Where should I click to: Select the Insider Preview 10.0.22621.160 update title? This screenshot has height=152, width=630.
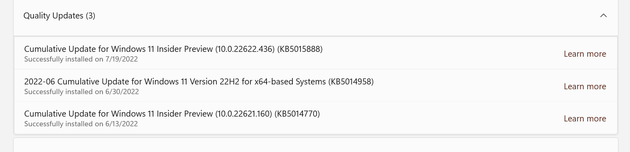pos(172,114)
